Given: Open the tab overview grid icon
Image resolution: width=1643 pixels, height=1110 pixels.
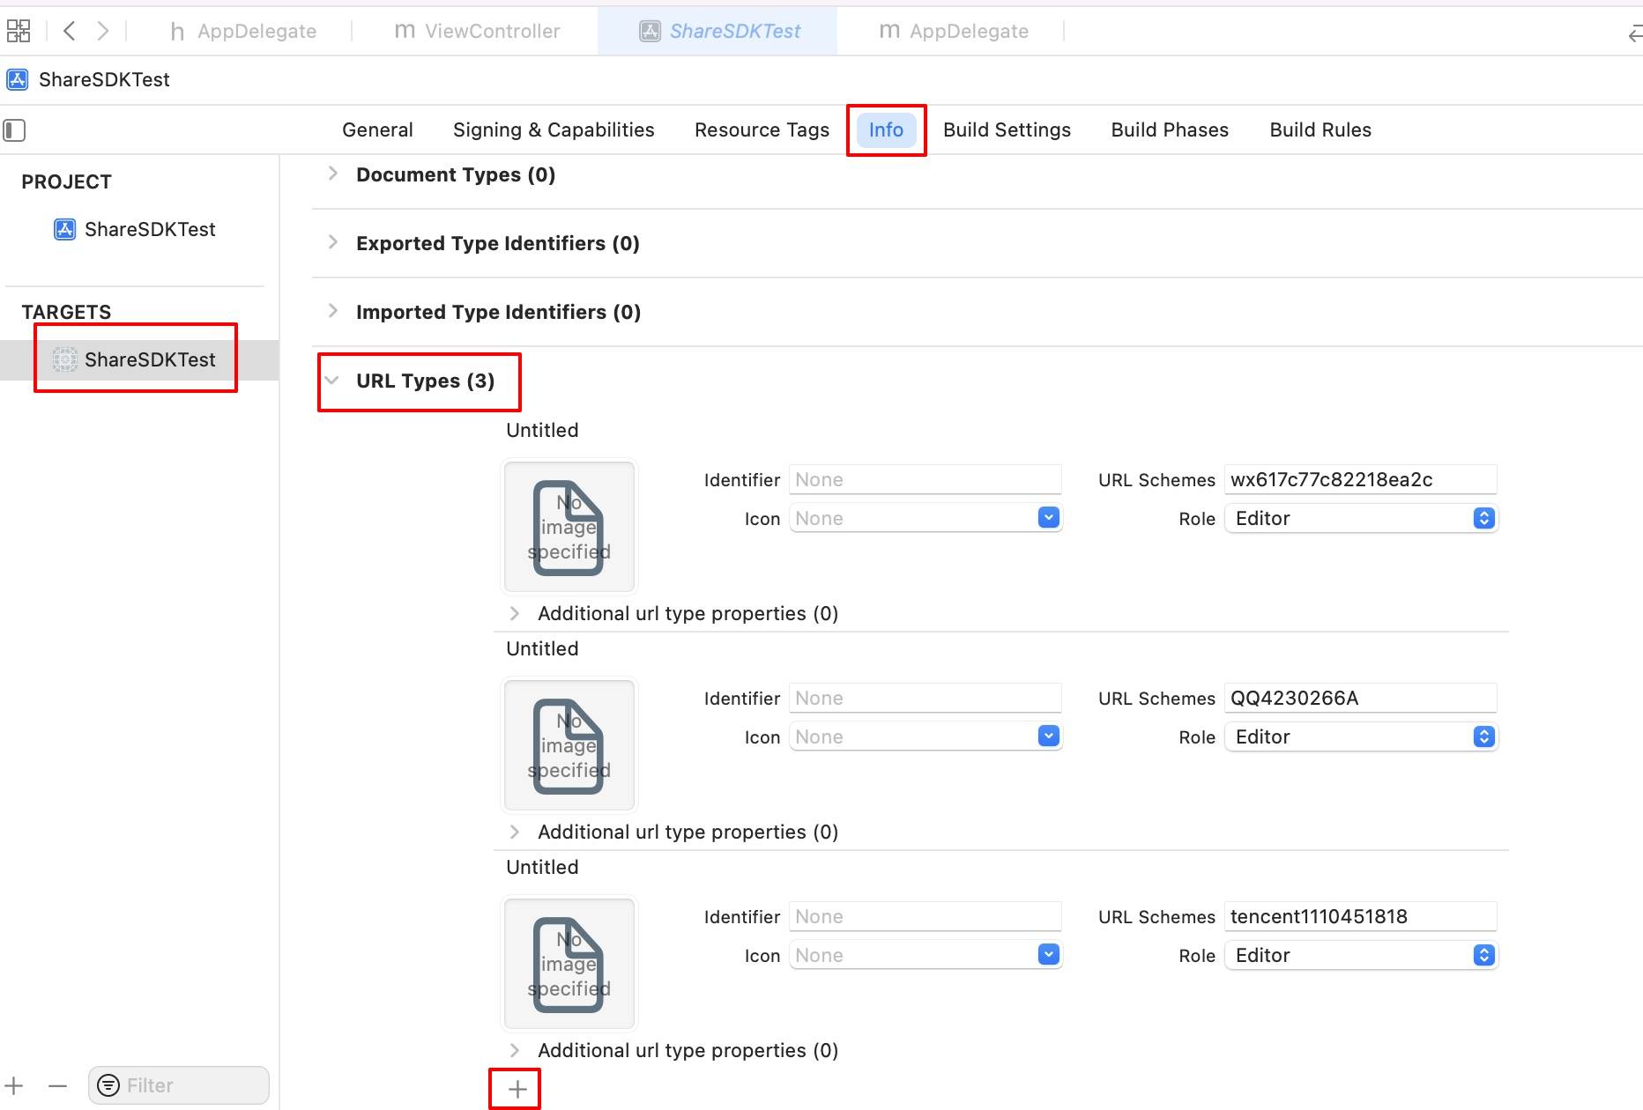Looking at the screenshot, I should coord(18,30).
